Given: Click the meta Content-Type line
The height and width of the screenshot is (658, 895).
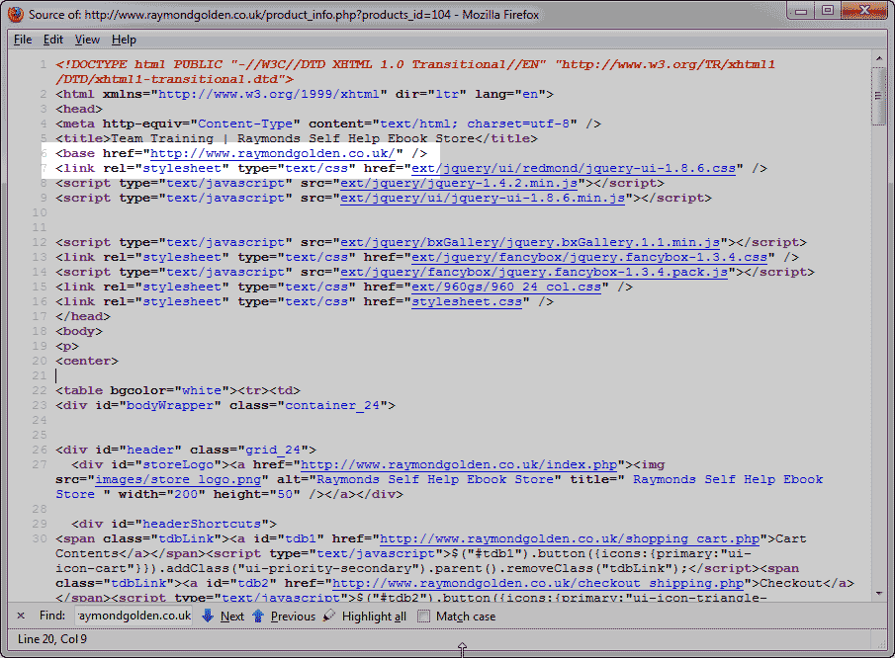Looking at the screenshot, I should pyautogui.click(x=328, y=123).
